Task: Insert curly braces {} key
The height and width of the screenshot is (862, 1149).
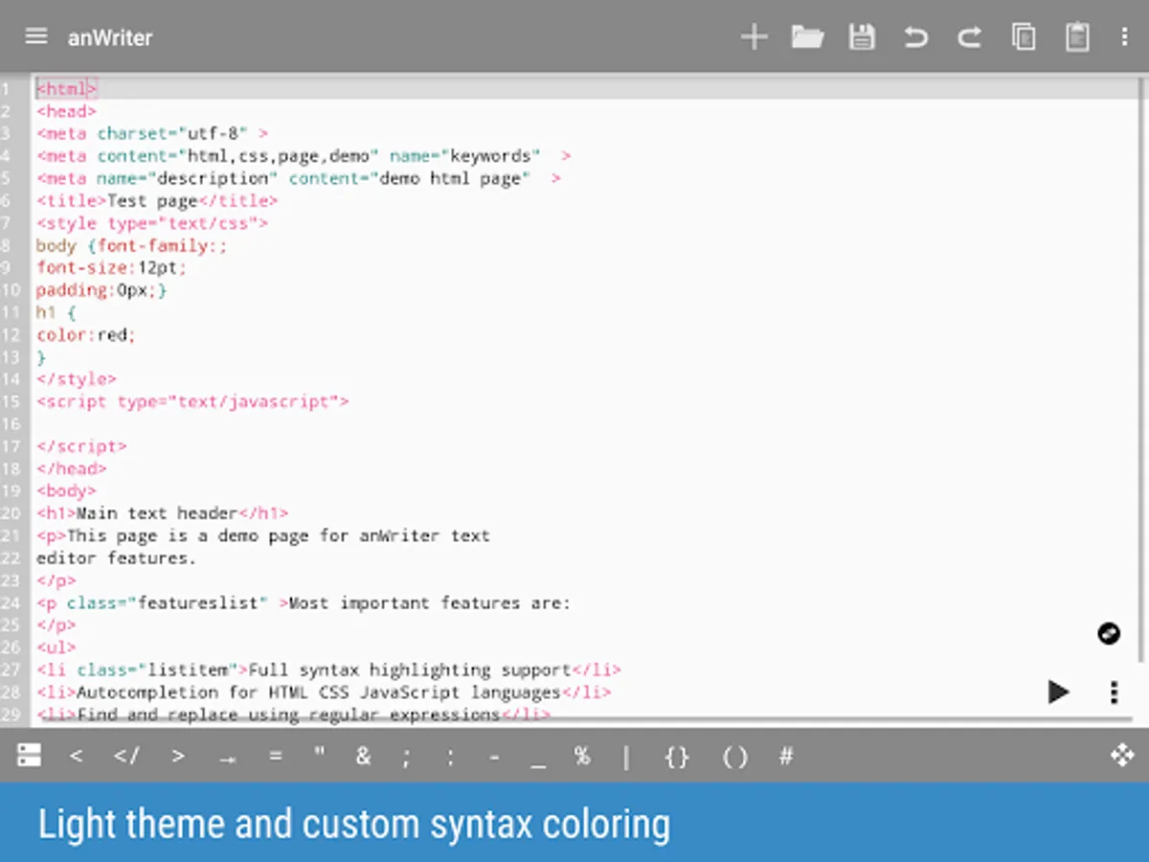Action: [x=677, y=757]
